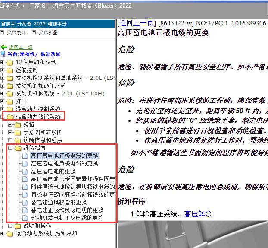Click the 拆卸程序 heading text

(x=131, y=201)
